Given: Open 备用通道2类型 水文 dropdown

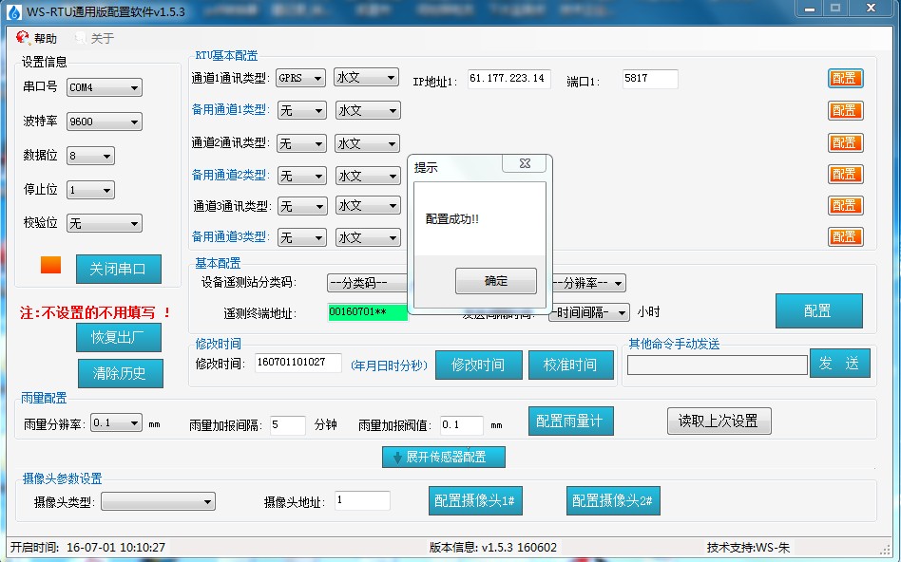Looking at the screenshot, I should 368,176.
